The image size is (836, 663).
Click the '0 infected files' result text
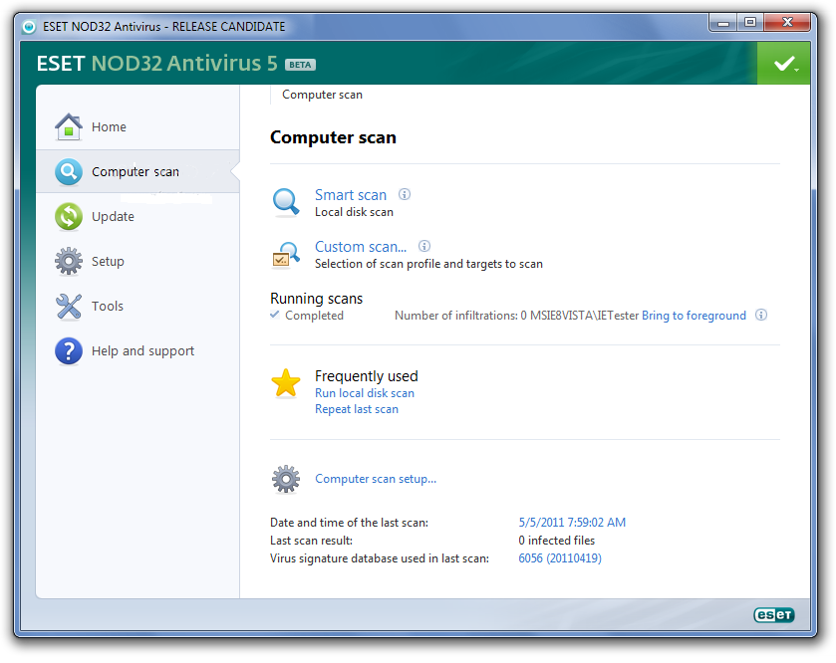tap(557, 541)
